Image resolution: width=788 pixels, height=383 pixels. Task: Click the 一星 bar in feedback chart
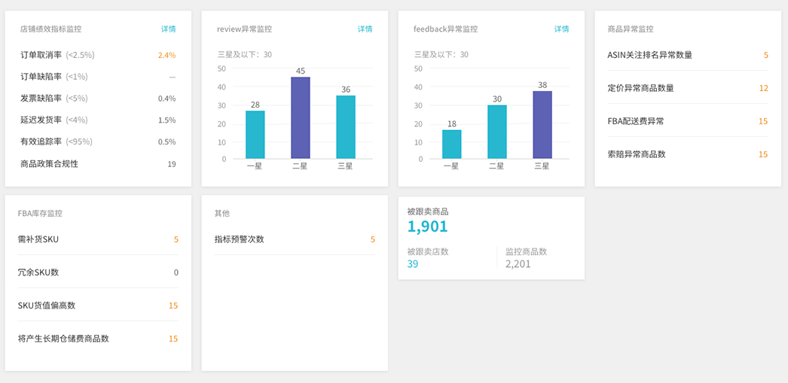[452, 144]
